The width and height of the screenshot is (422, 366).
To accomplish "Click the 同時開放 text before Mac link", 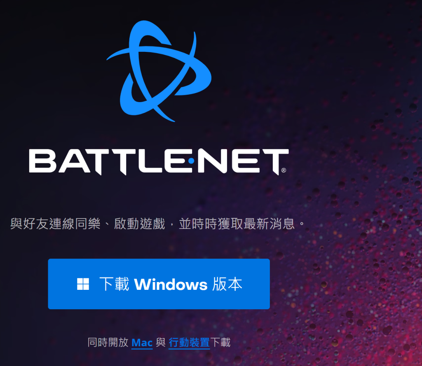I will pyautogui.click(x=108, y=343).
